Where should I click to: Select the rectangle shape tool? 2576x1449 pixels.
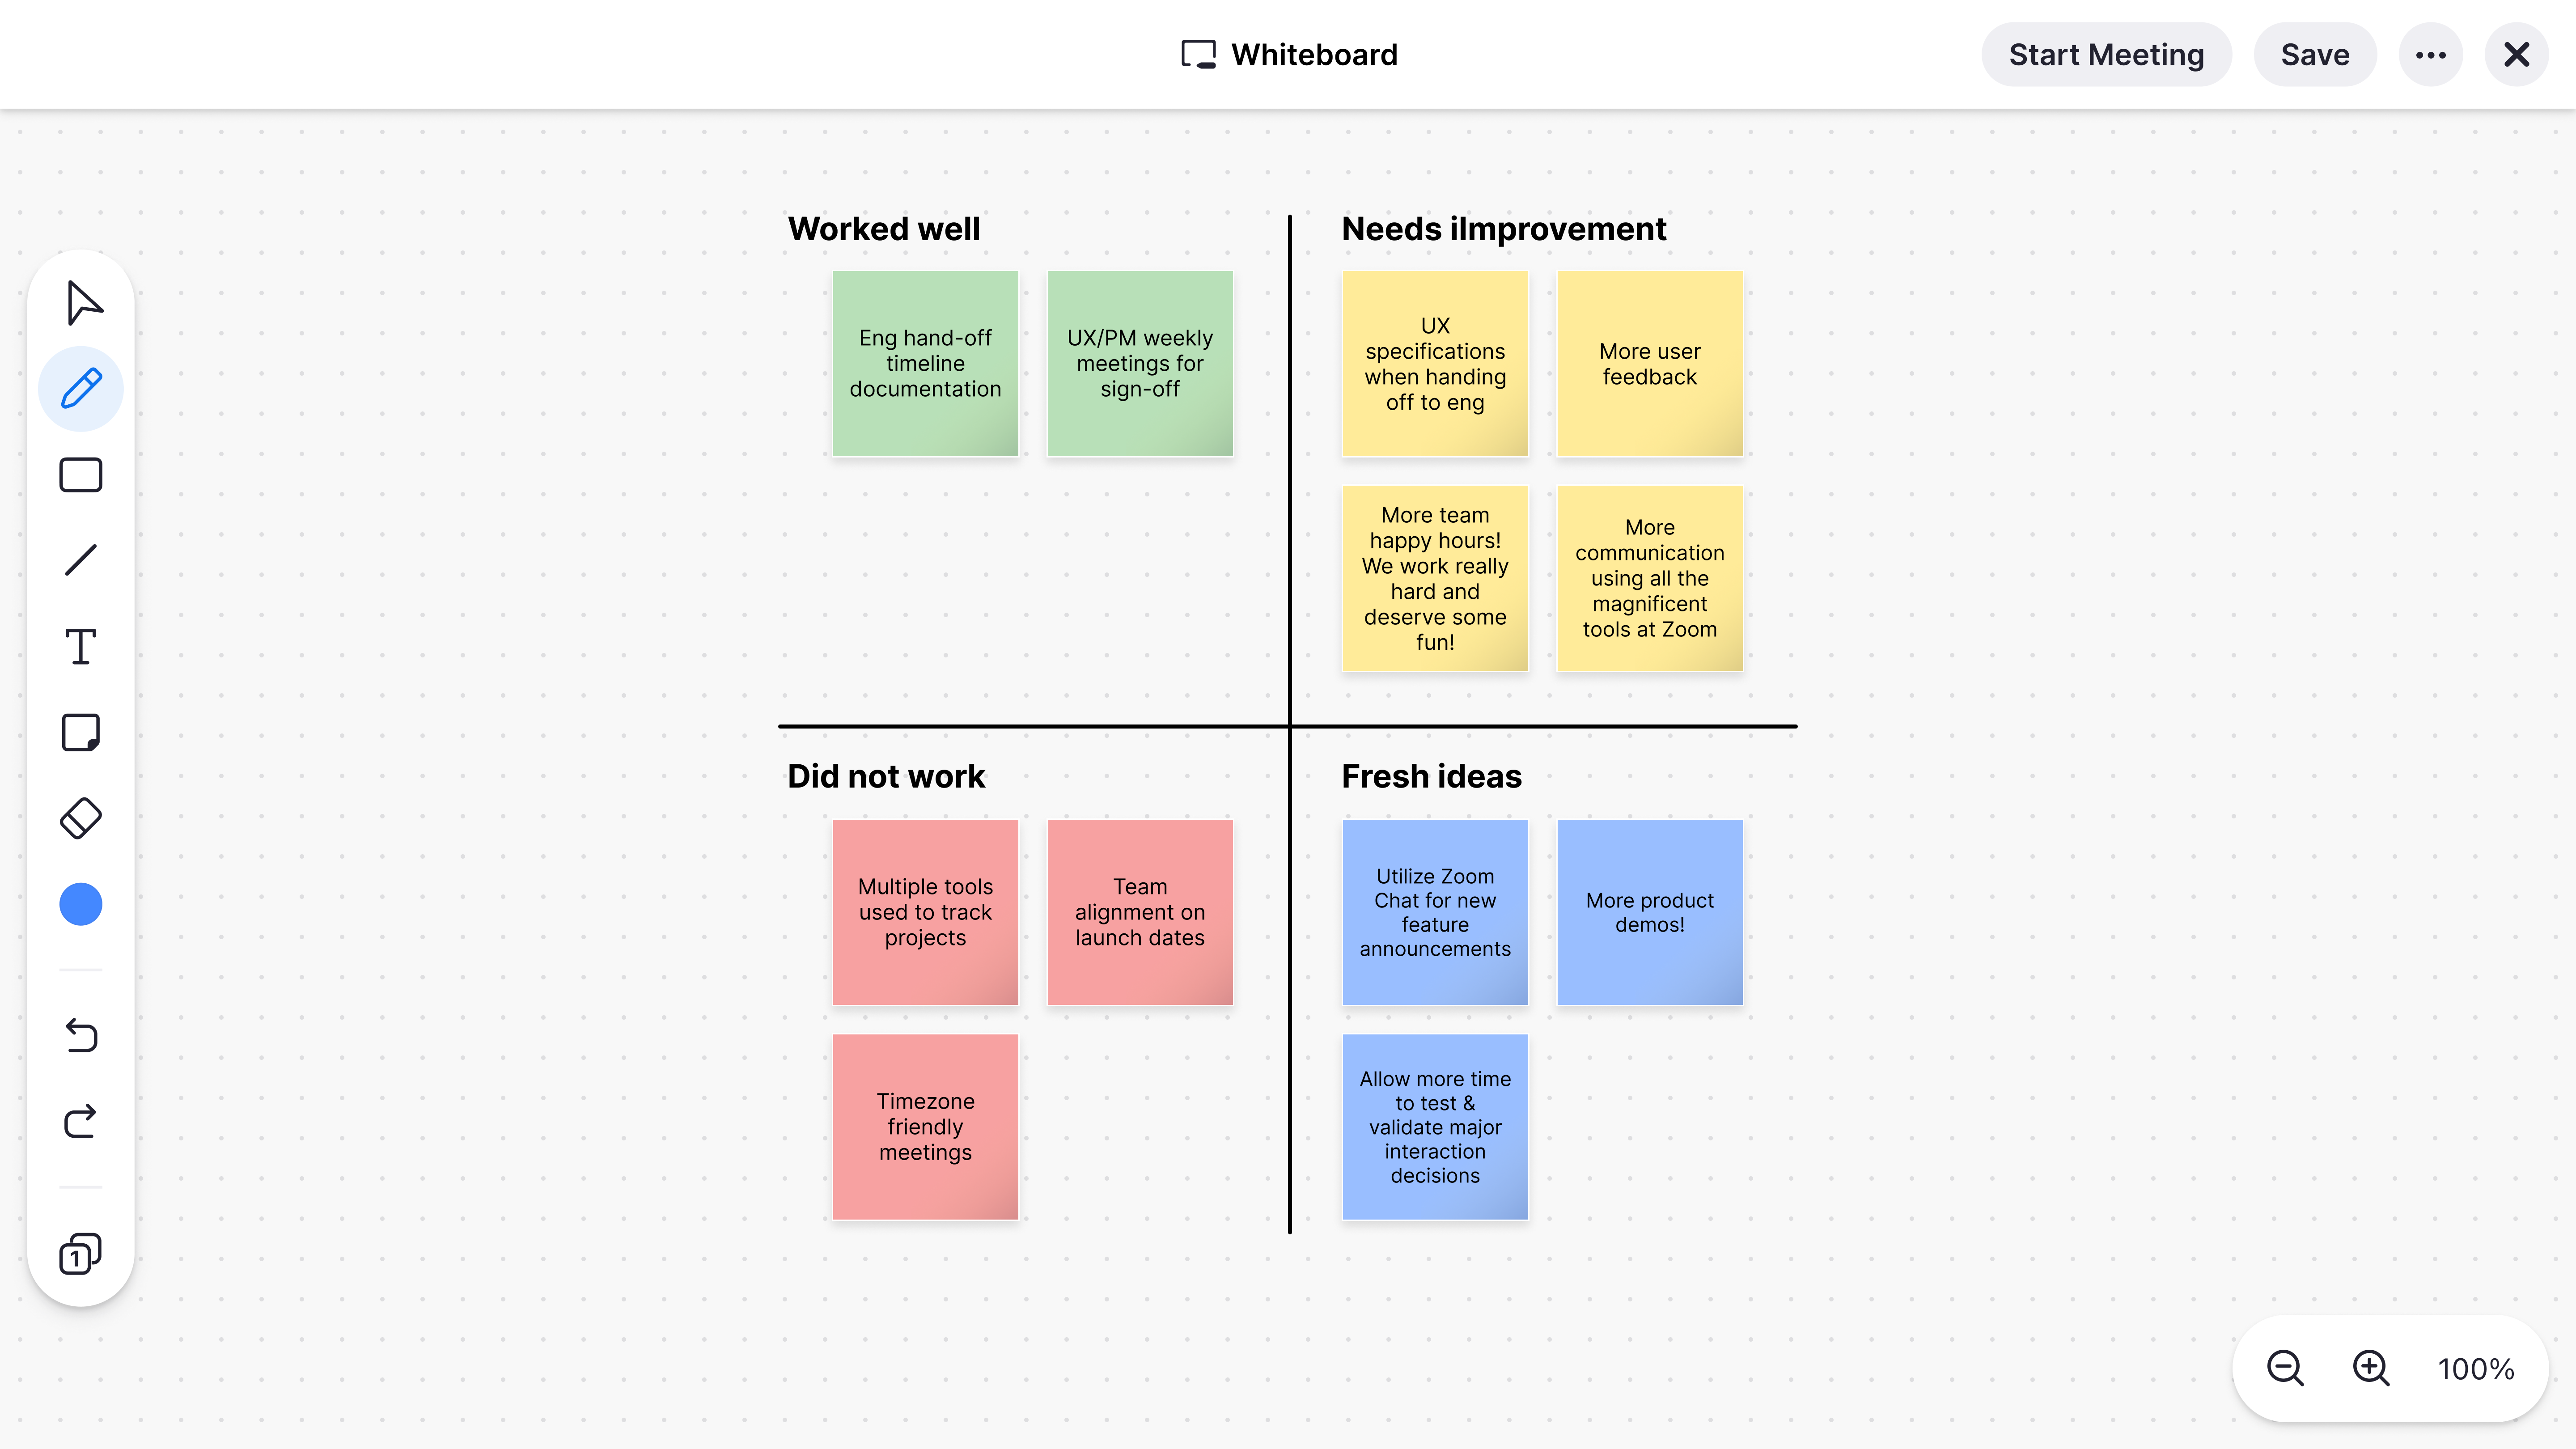[x=81, y=474]
